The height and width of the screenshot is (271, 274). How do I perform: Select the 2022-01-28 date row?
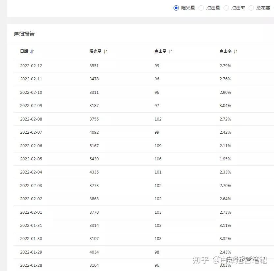tap(144, 265)
